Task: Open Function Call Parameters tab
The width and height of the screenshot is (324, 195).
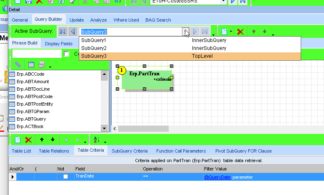Action: (181, 151)
